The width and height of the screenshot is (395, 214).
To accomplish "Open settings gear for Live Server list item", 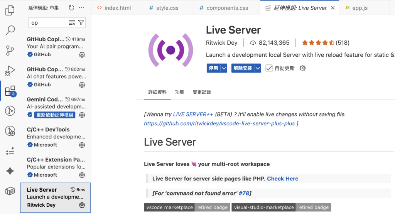I will click(x=82, y=205).
